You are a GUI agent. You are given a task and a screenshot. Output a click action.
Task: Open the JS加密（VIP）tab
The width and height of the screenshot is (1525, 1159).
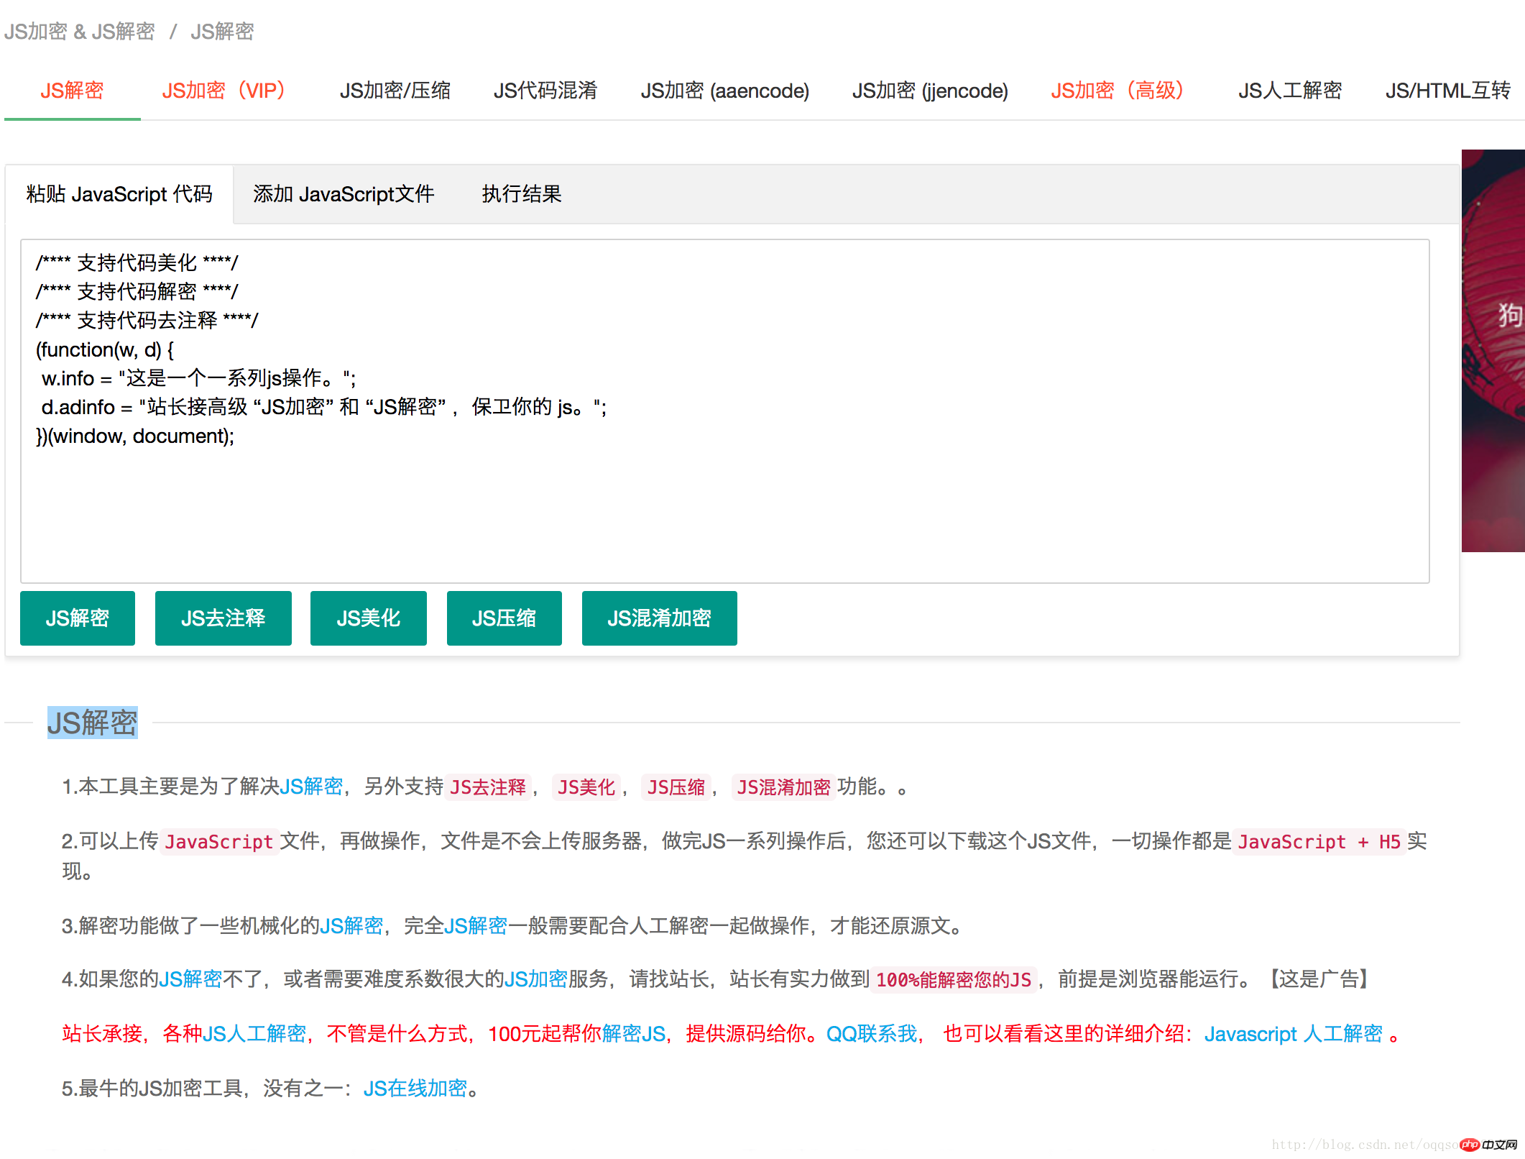coord(224,91)
